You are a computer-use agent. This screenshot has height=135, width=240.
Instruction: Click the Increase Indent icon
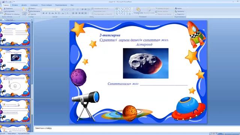85,9
